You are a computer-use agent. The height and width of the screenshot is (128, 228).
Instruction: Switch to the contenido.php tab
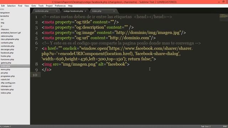click(42, 11)
